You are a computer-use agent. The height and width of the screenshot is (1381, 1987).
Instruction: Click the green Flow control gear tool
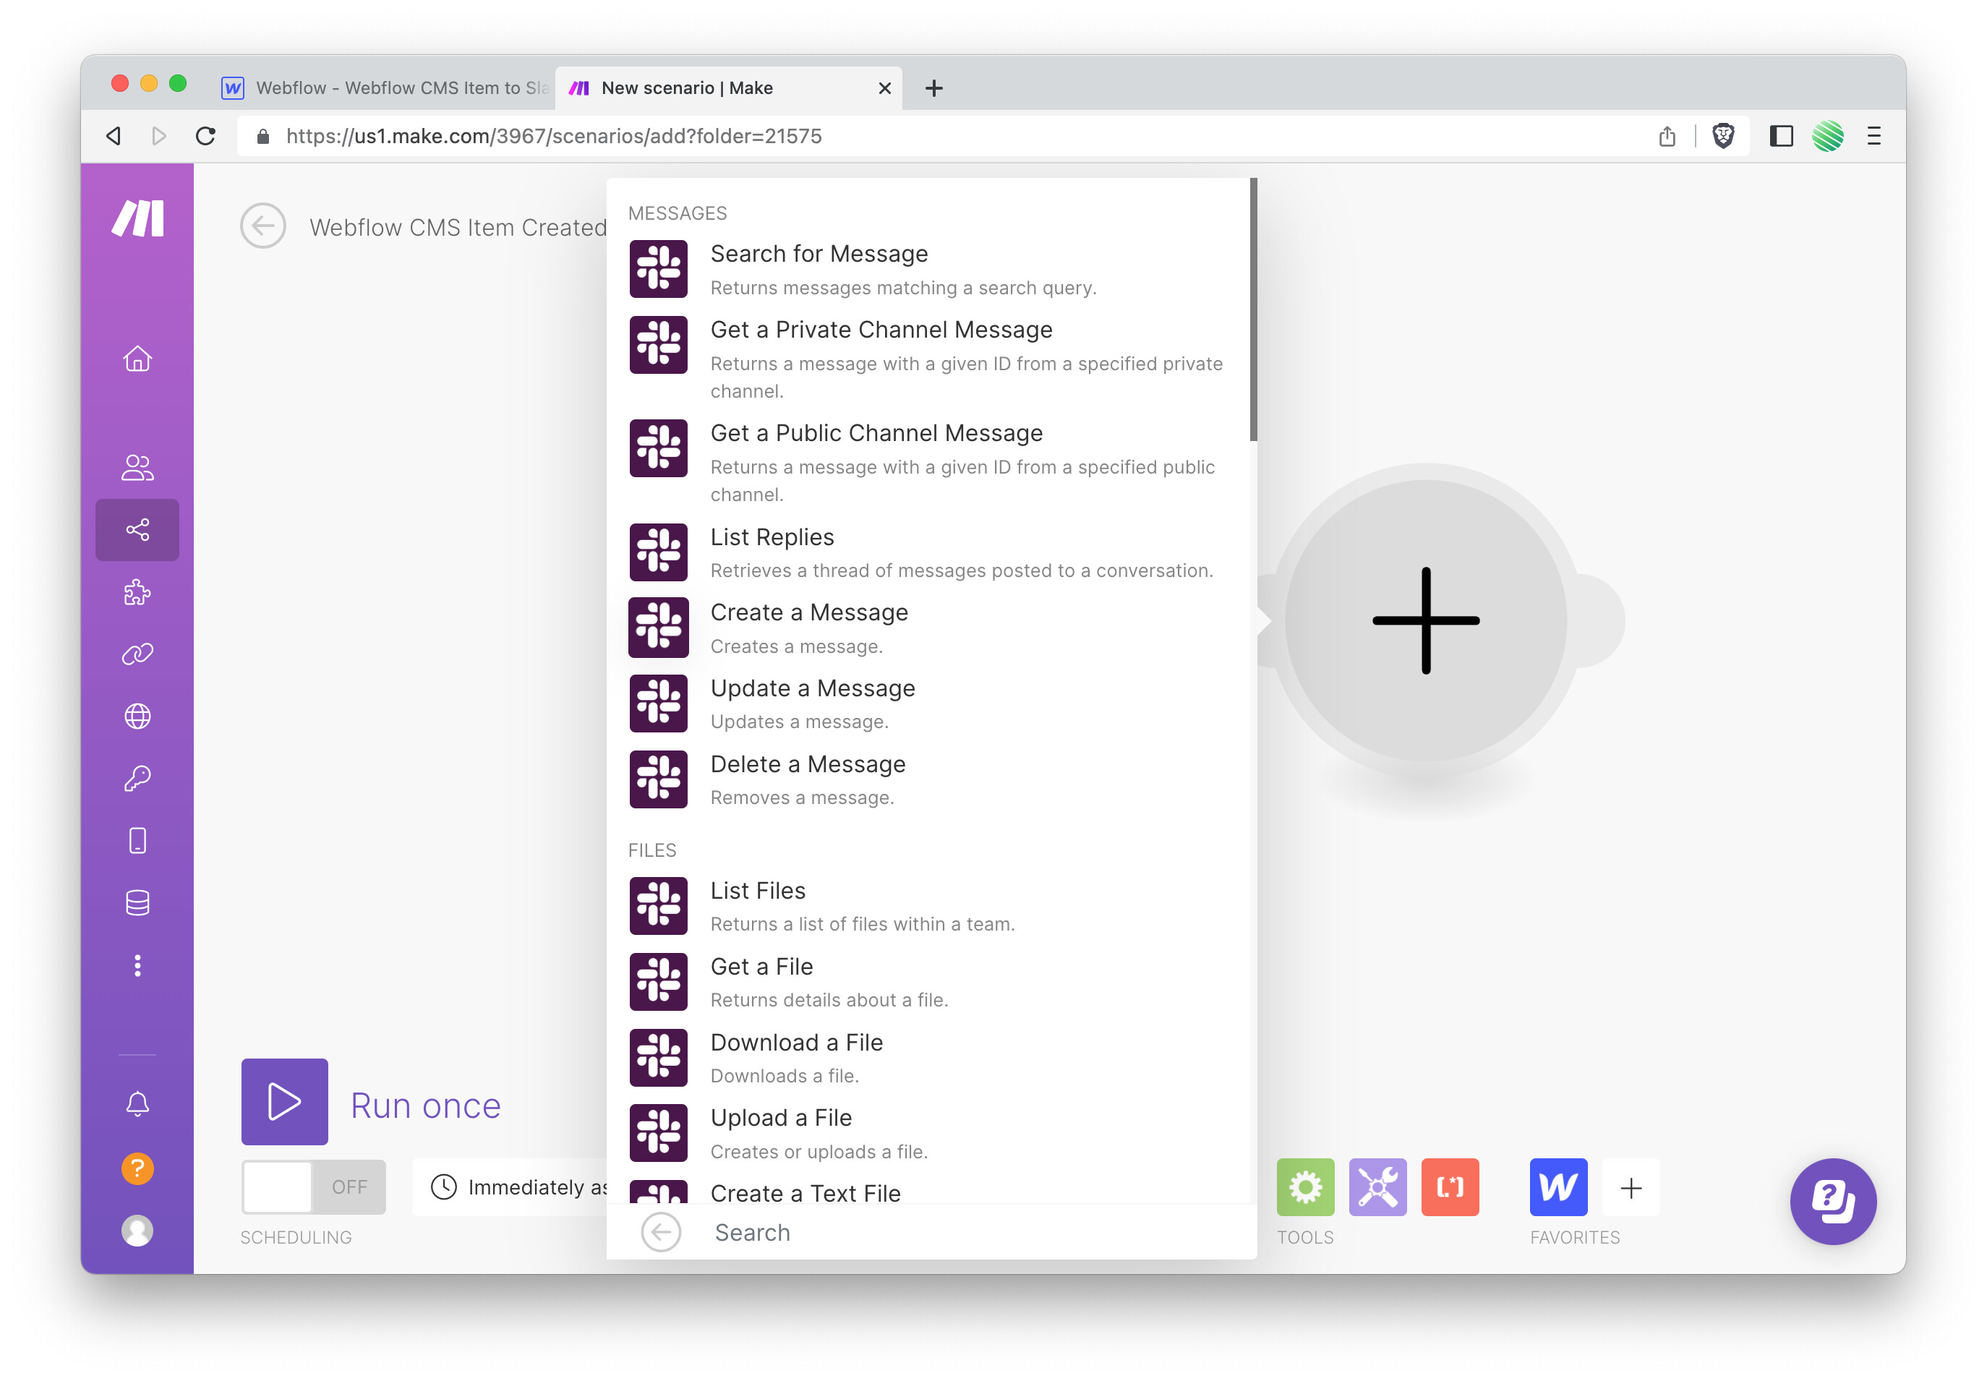click(1304, 1187)
